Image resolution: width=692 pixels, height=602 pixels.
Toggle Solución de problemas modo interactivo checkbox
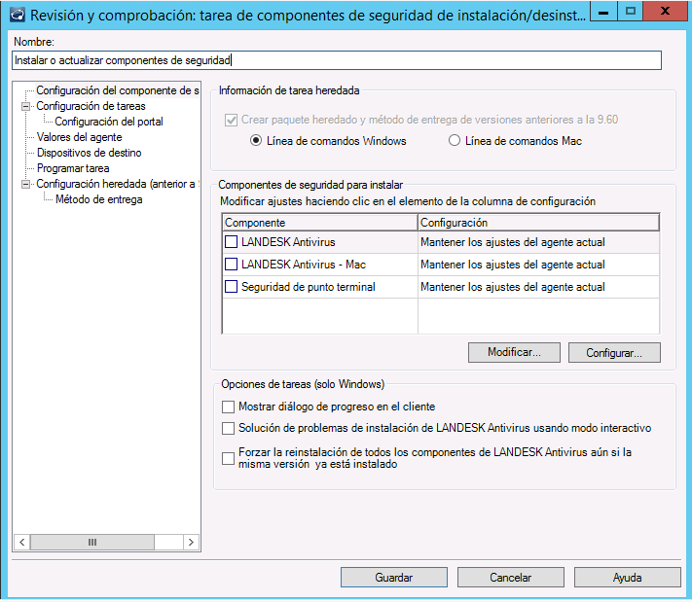coord(229,428)
